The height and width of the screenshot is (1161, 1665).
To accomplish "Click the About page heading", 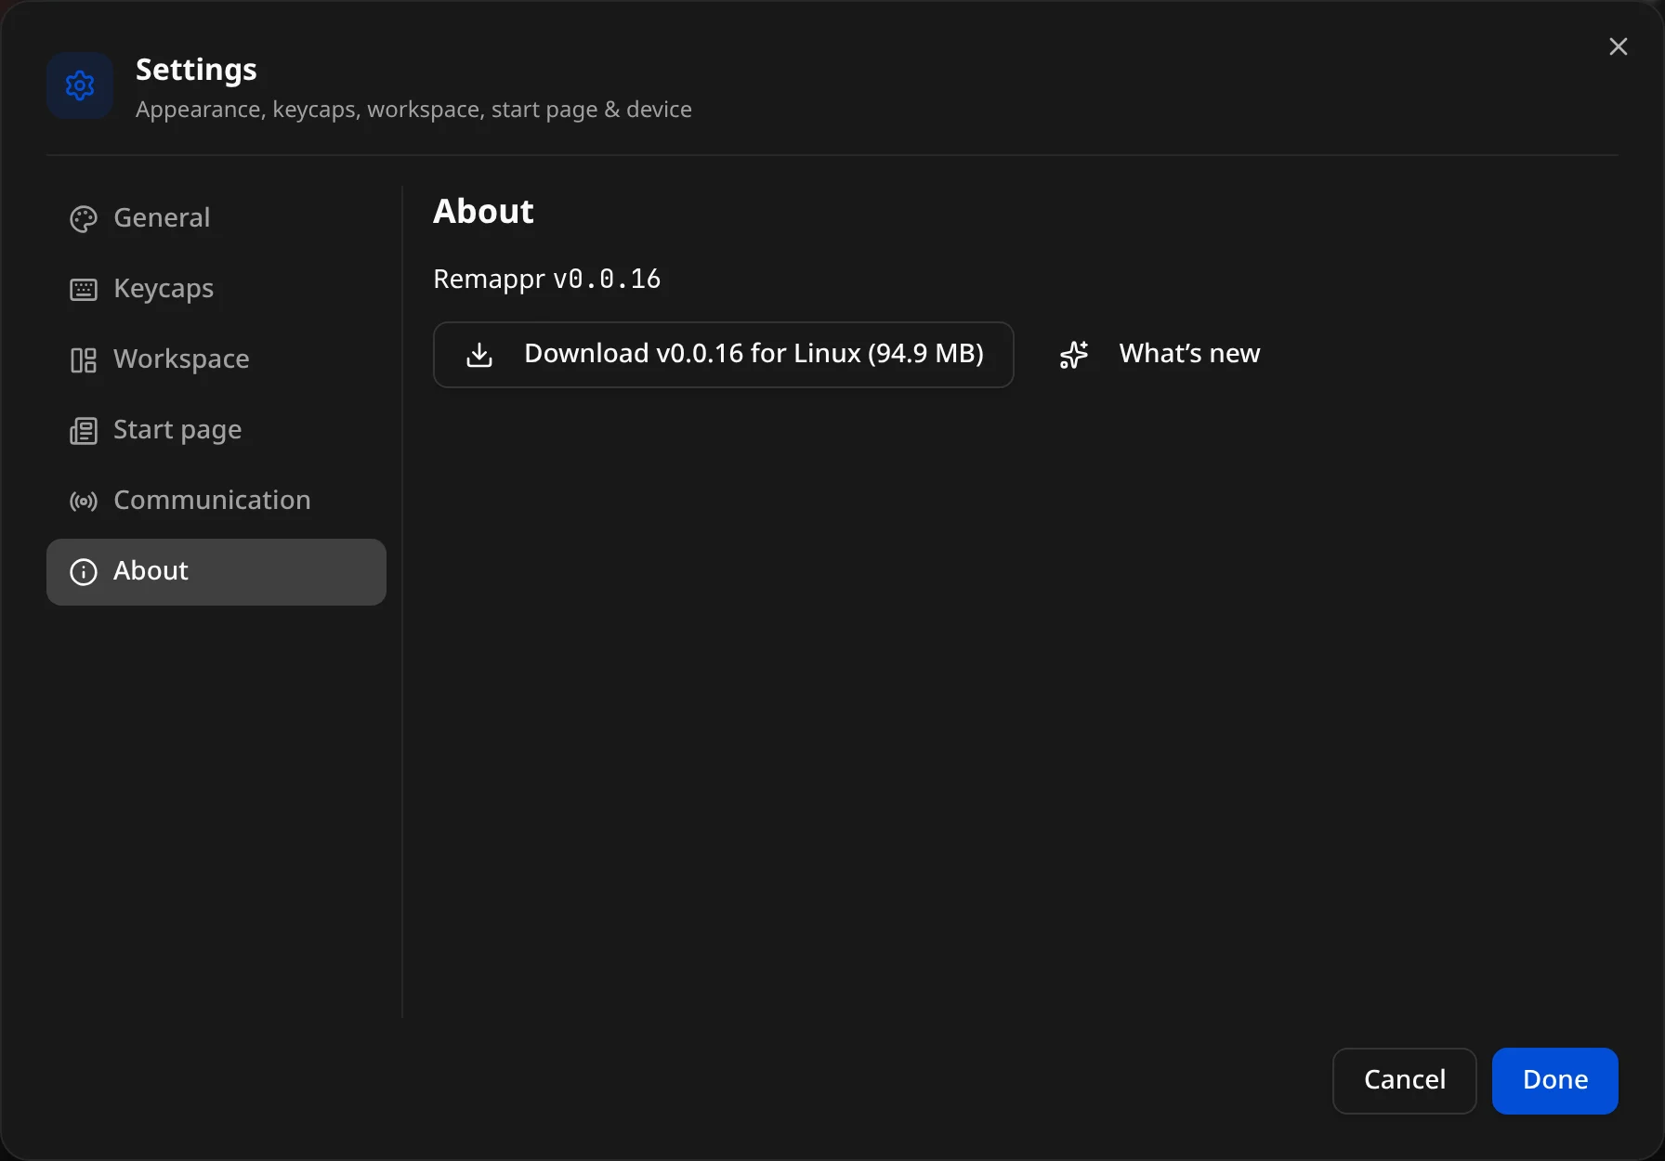I will [483, 212].
